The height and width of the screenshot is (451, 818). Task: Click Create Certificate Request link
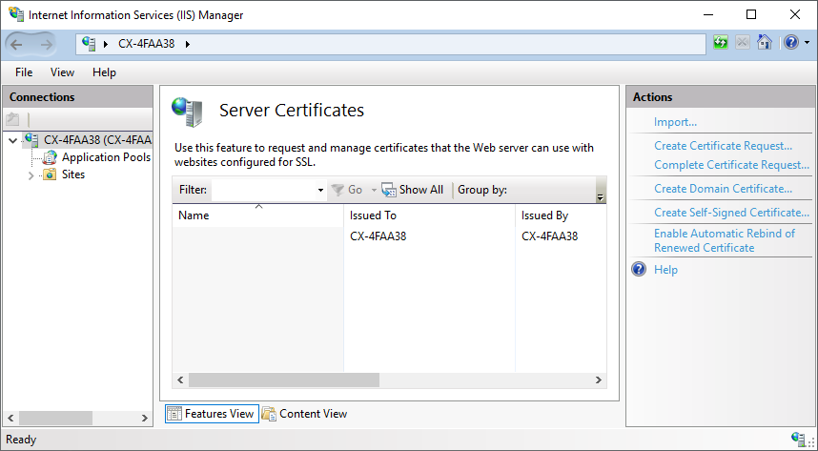pyautogui.click(x=723, y=146)
